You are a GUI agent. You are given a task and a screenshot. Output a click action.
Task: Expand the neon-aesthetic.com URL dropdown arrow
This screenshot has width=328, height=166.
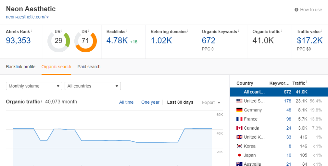point(47,17)
